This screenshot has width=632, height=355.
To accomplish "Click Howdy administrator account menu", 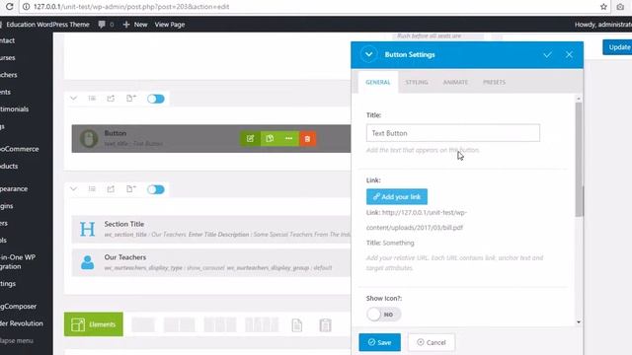I will 603,25.
